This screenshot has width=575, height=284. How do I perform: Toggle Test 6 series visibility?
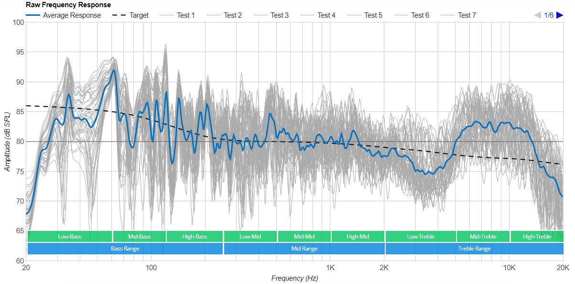tap(411, 15)
